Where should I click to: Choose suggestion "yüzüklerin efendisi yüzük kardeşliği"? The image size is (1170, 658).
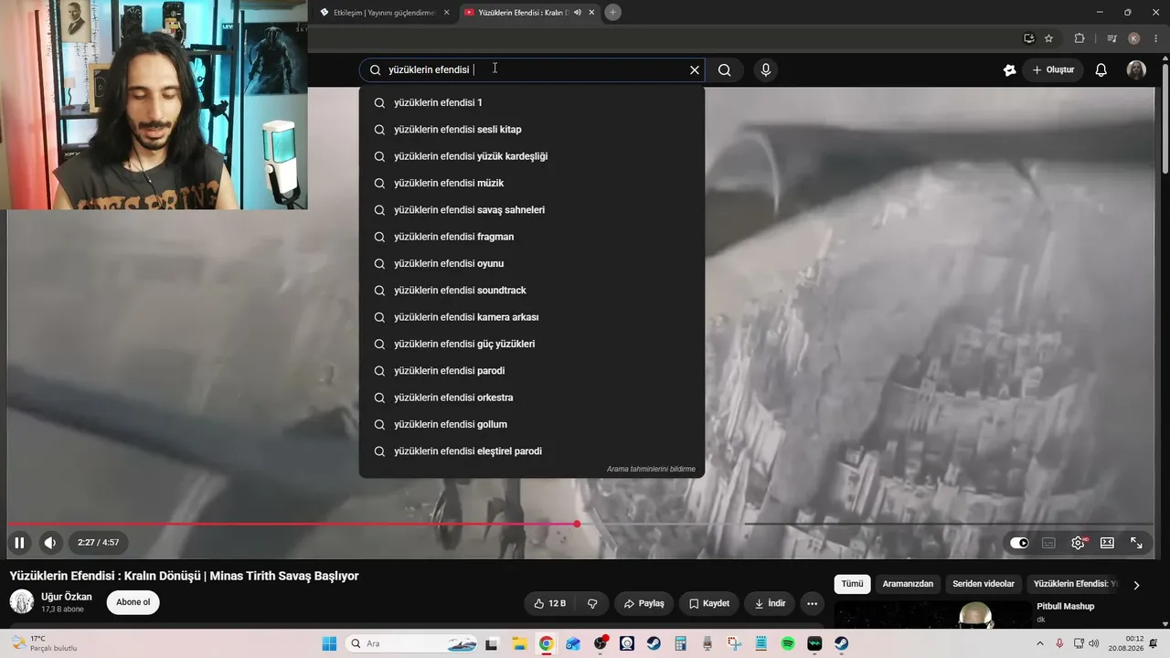pyautogui.click(x=532, y=156)
